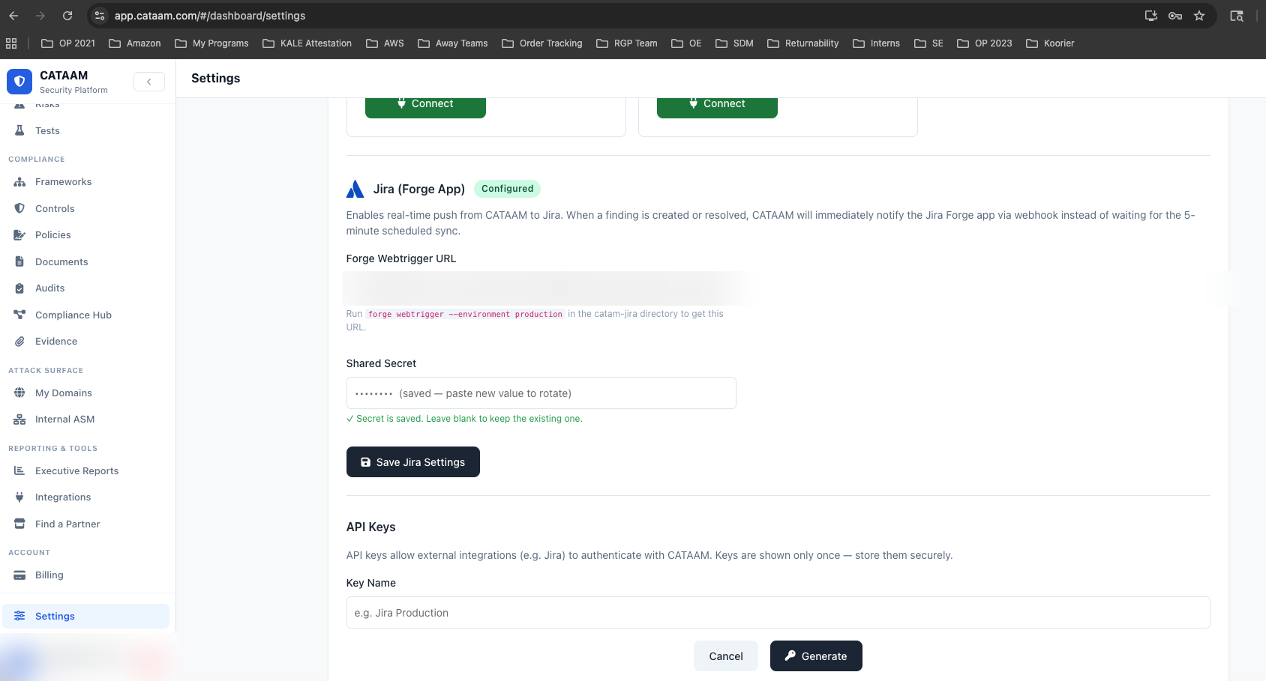Screen dimensions: 1266x681
Task: Click the address bar URL
Action: pos(210,16)
